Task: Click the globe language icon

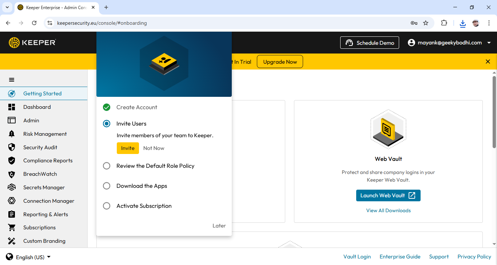Action: click(x=10, y=257)
